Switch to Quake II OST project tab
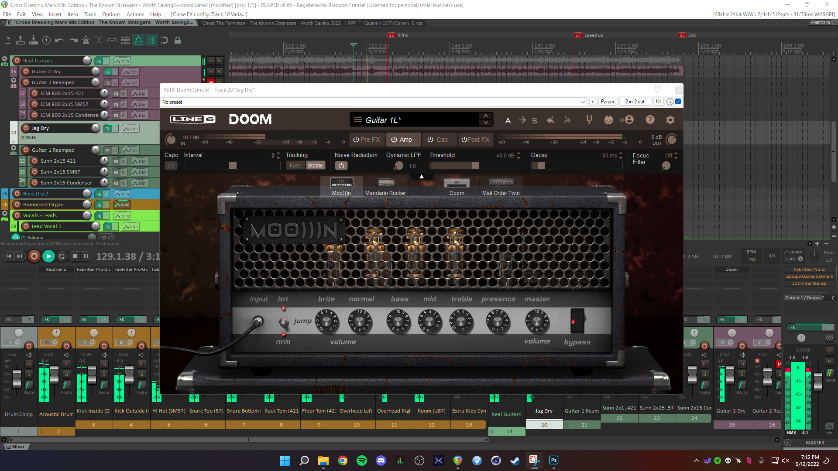Viewport: 838px width, 471px height. coord(392,23)
